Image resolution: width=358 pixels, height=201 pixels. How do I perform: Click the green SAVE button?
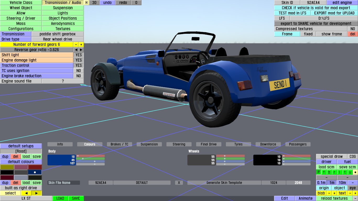pos(76,198)
